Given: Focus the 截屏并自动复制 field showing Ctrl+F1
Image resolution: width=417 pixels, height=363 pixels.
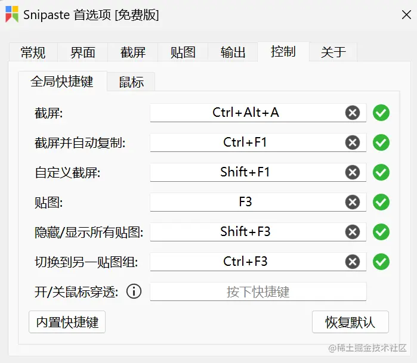Looking at the screenshot, I should point(258,142).
